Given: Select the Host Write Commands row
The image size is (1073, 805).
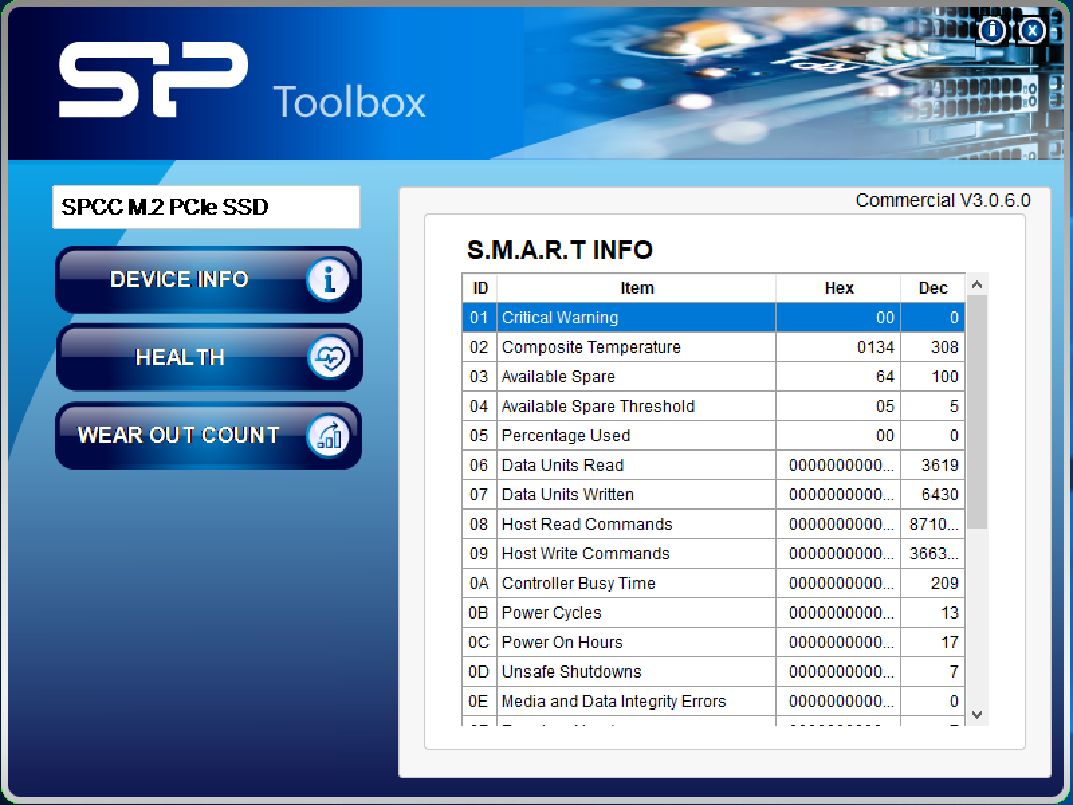Looking at the screenshot, I should coord(714,553).
